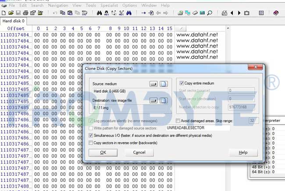Click the text column header pencil button

click(x=181, y=28)
